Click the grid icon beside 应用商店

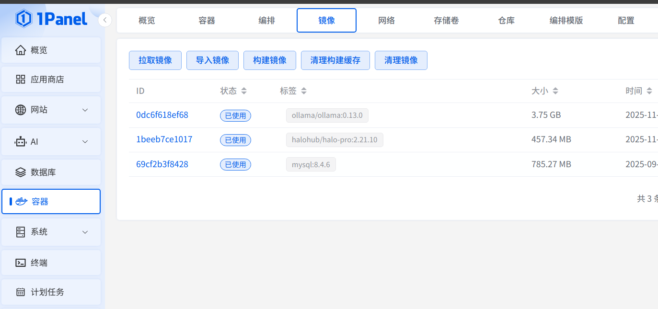[21, 79]
